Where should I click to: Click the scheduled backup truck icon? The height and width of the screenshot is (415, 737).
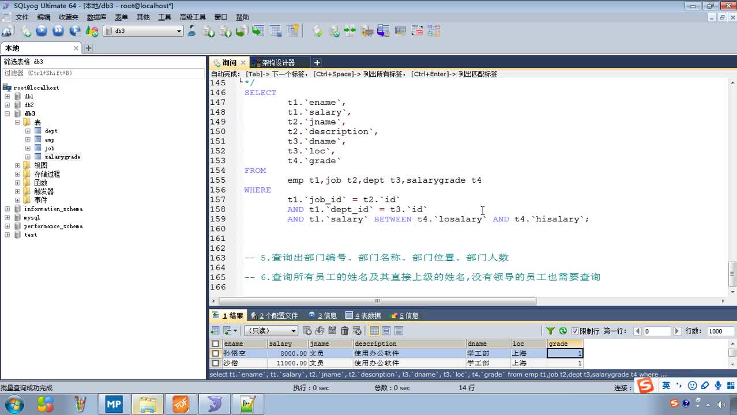pos(366,31)
